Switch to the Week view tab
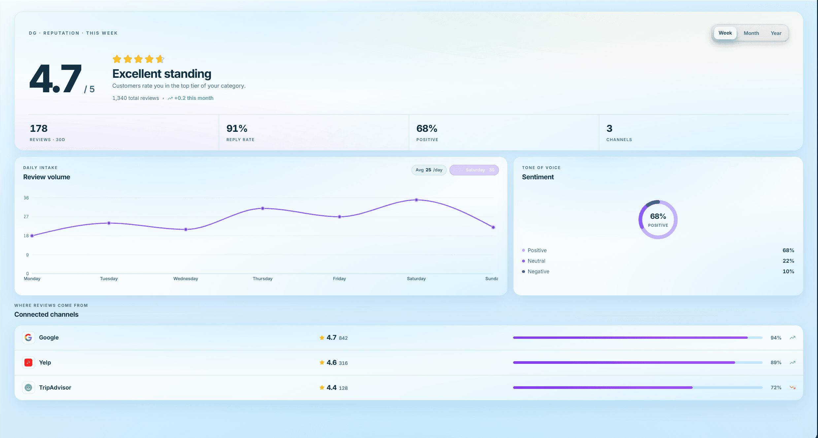The image size is (818, 438). pos(725,33)
